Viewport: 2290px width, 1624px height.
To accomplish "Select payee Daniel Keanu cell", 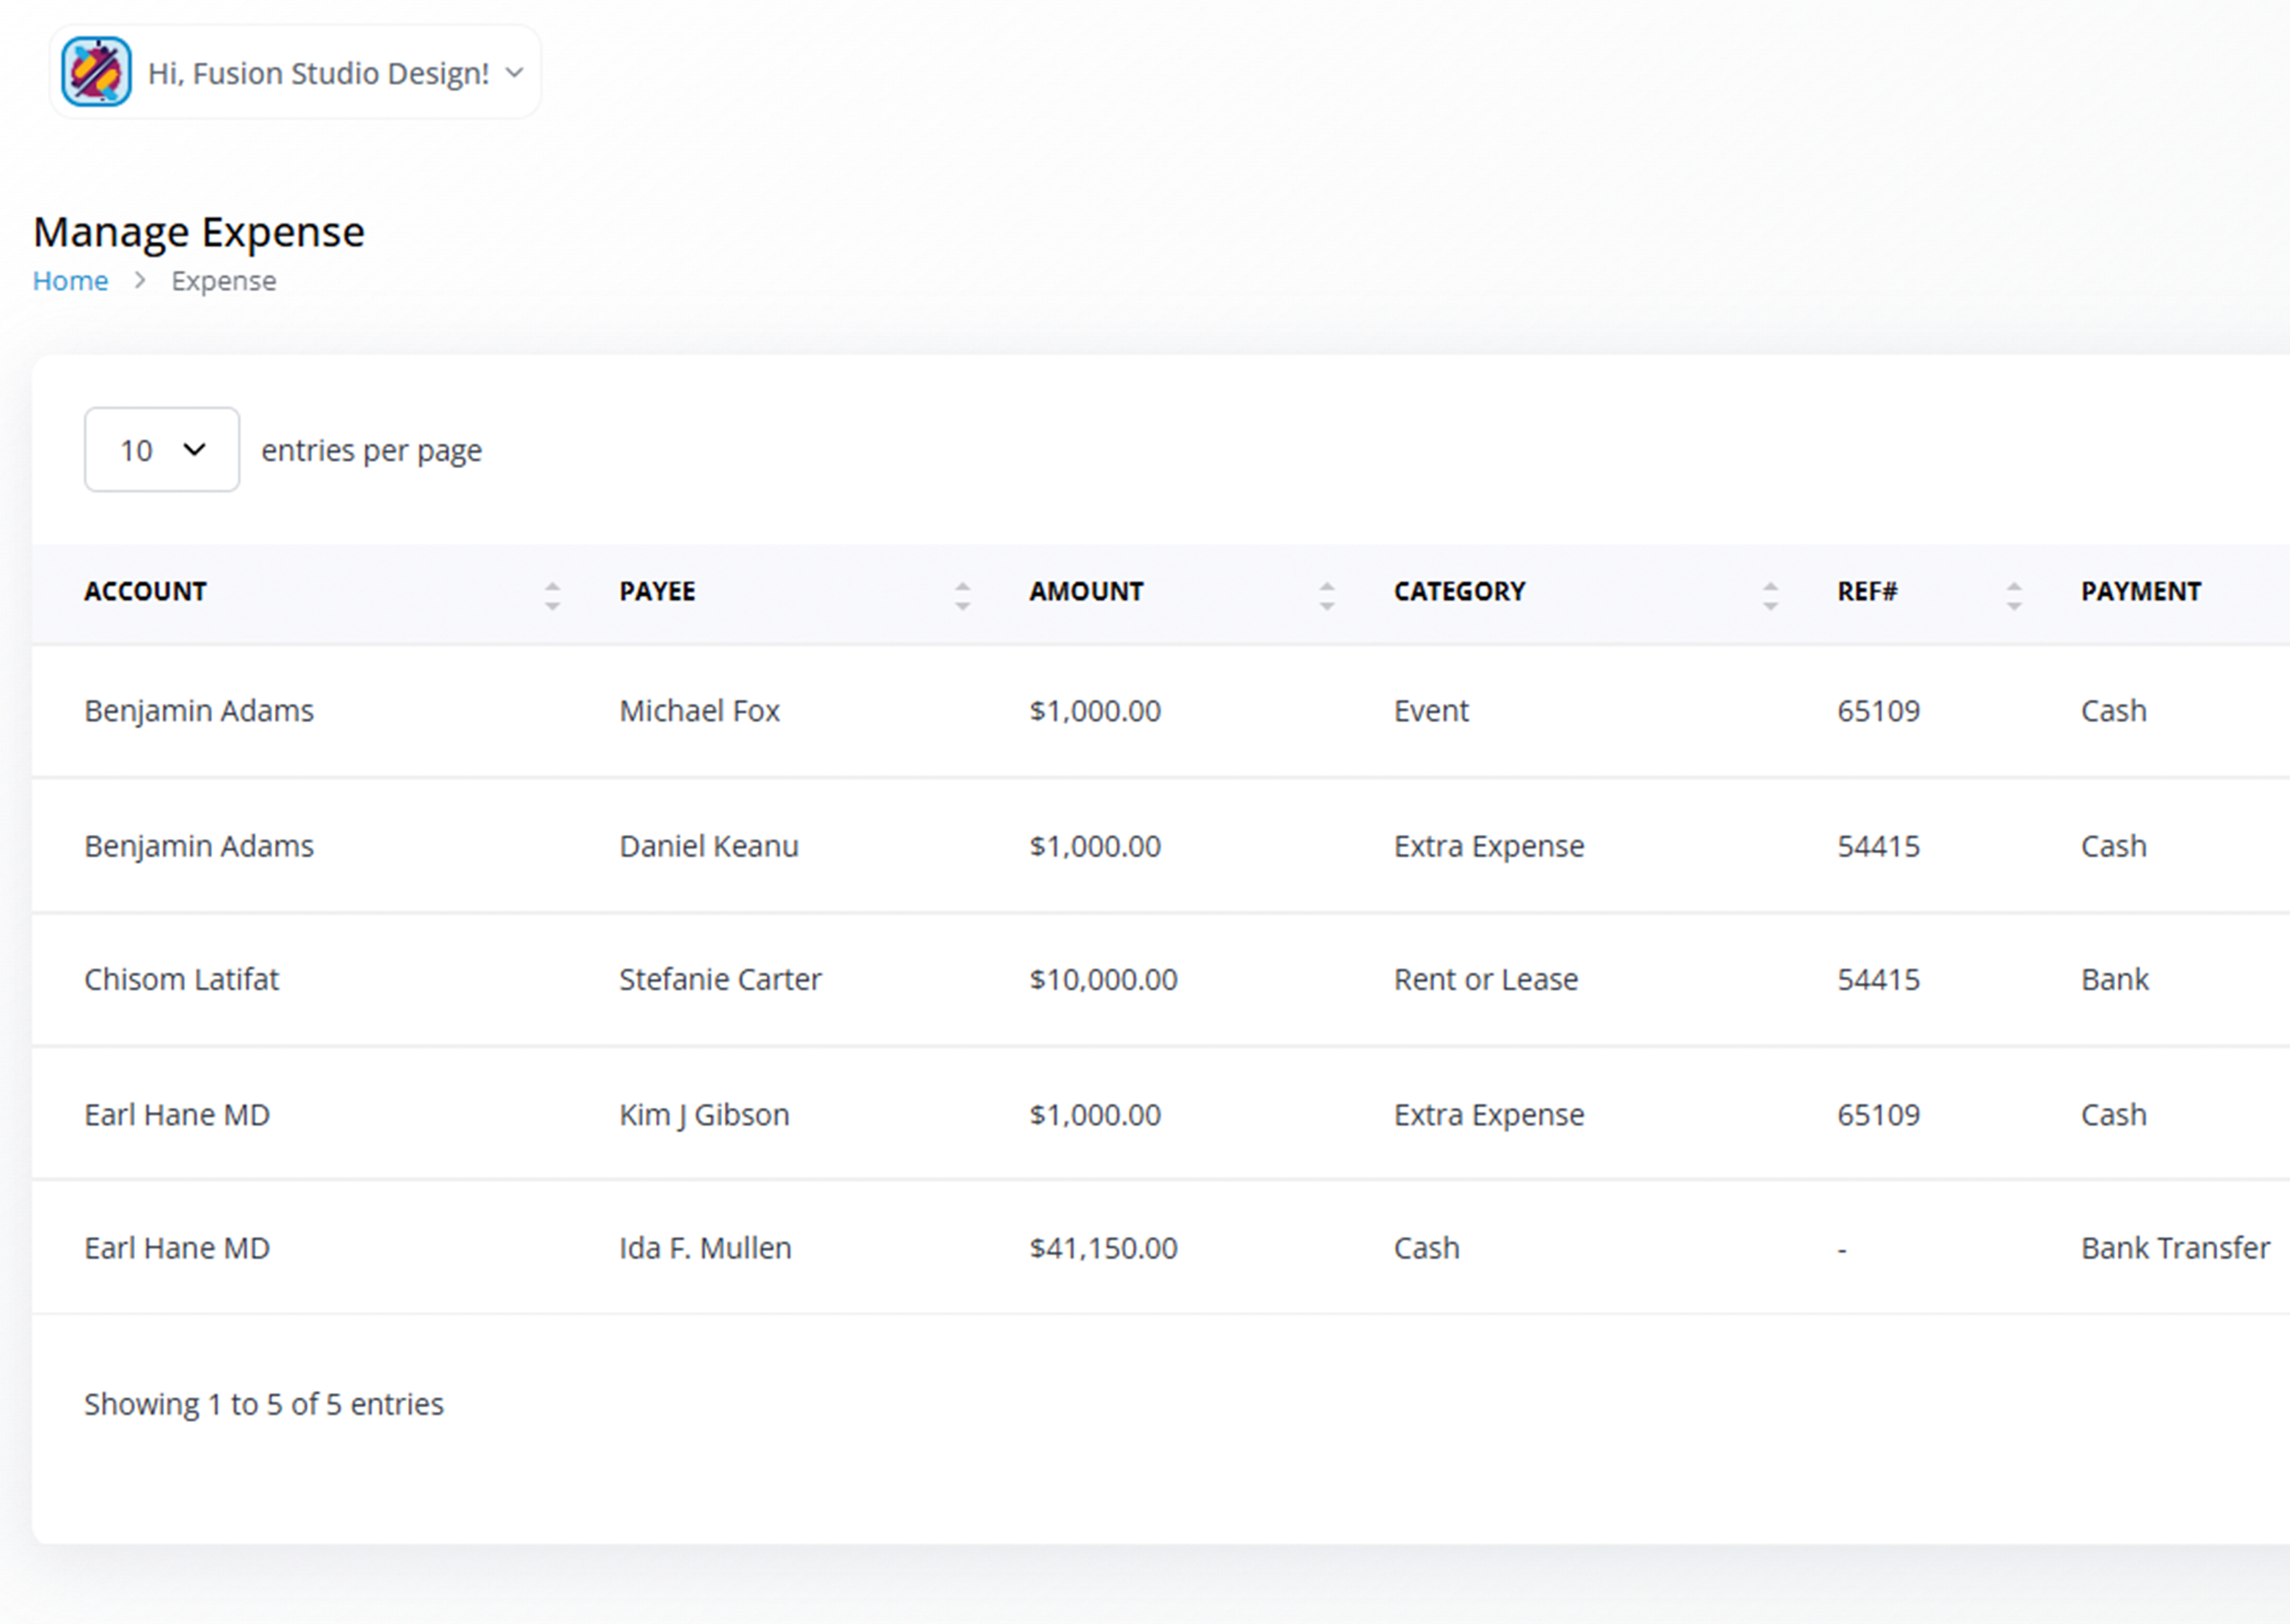I will pos(709,846).
